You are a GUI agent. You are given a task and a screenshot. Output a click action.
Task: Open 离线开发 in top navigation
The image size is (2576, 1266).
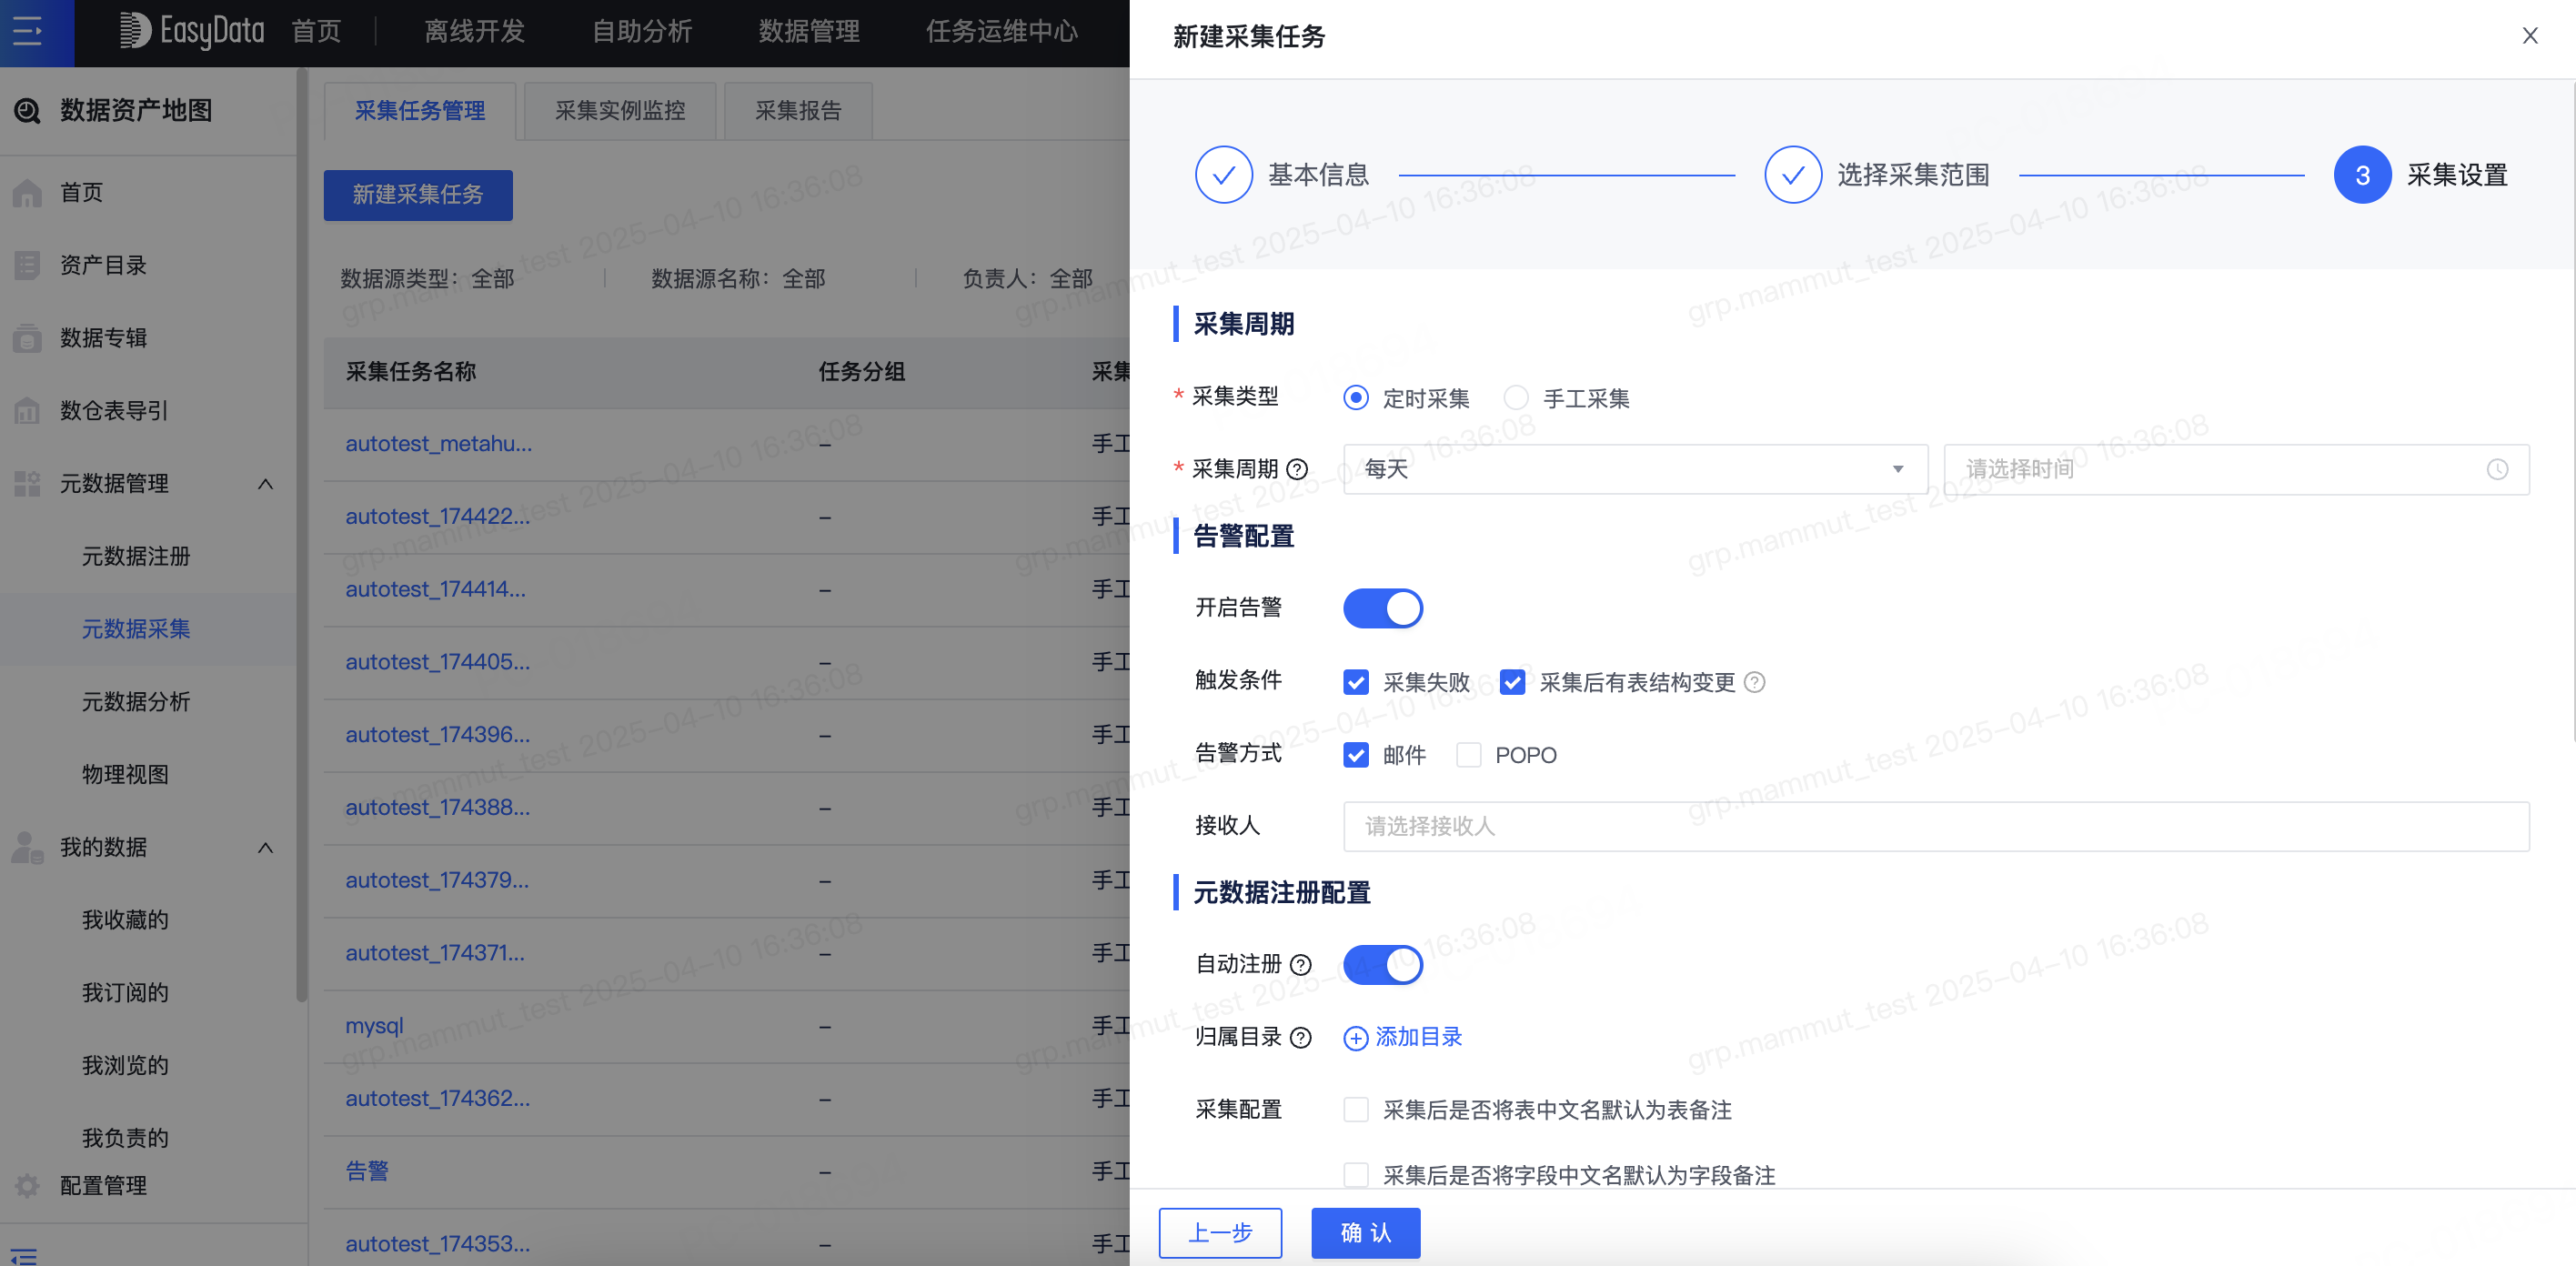tap(474, 32)
